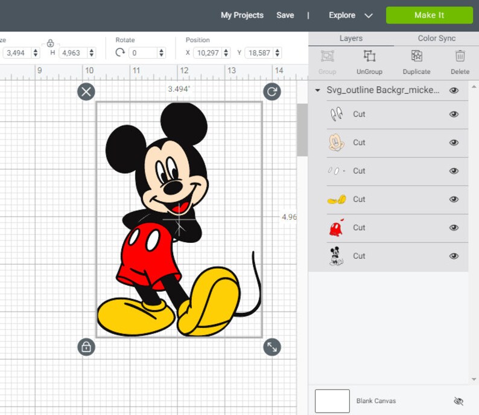The image size is (479, 415).
Task: Toggle the size lock padlock icon
Action: pos(51,43)
